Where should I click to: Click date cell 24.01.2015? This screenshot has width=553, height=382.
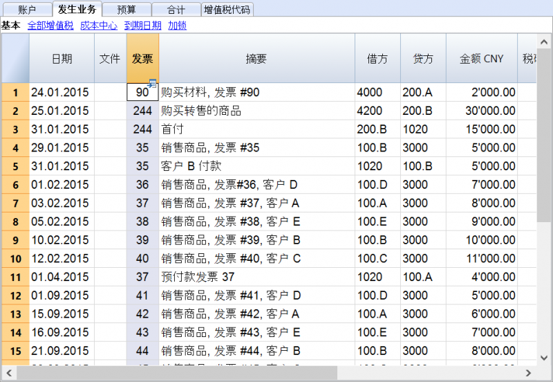pos(62,93)
